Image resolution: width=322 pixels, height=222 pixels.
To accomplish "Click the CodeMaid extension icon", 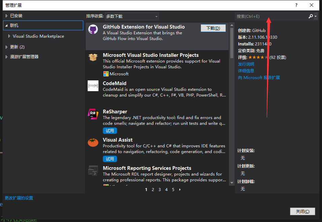I will pyautogui.click(x=93, y=86).
